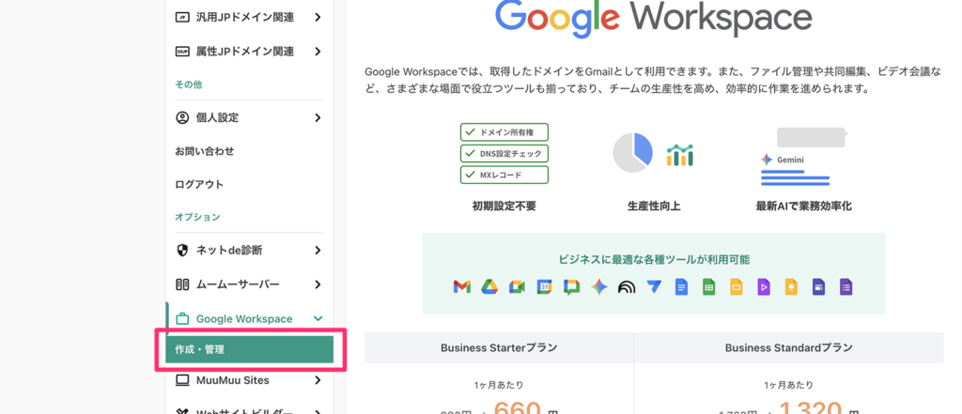The height and width of the screenshot is (414, 962).
Task: Click the shield icon beside ネットde診断
Action: [182, 251]
